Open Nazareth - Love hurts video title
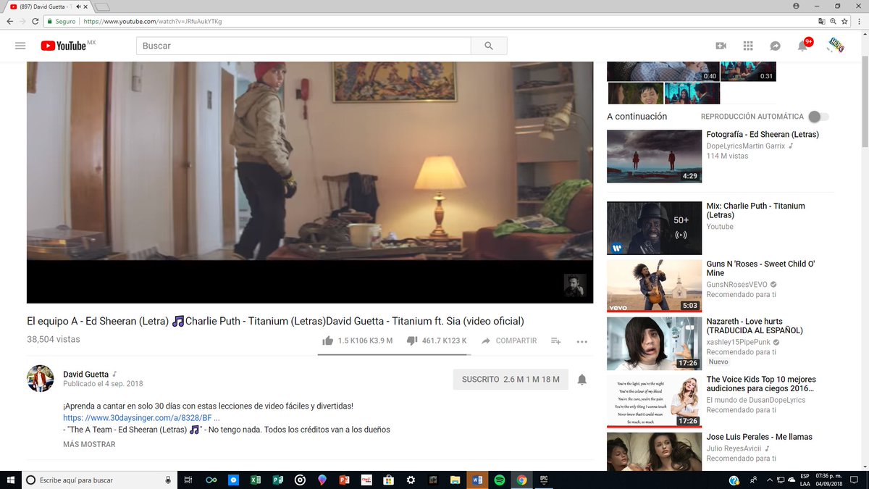Viewport: 869px width, 489px height. (755, 326)
